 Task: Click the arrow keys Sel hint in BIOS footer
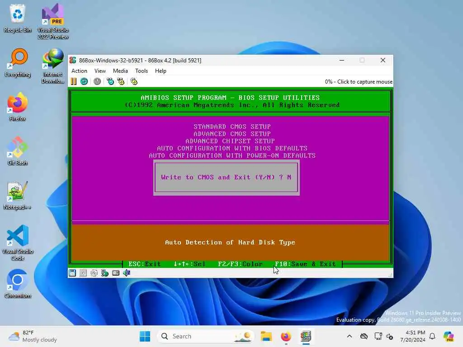(x=189, y=264)
